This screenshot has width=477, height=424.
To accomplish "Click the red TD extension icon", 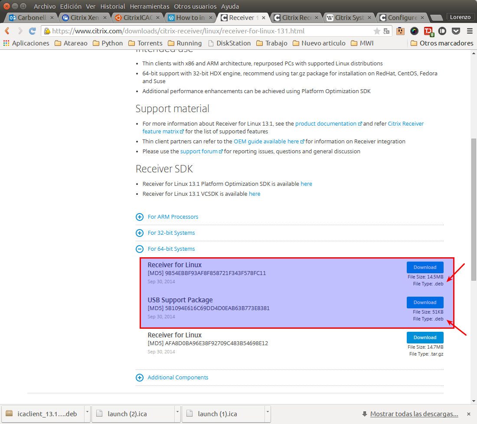I will [428, 31].
